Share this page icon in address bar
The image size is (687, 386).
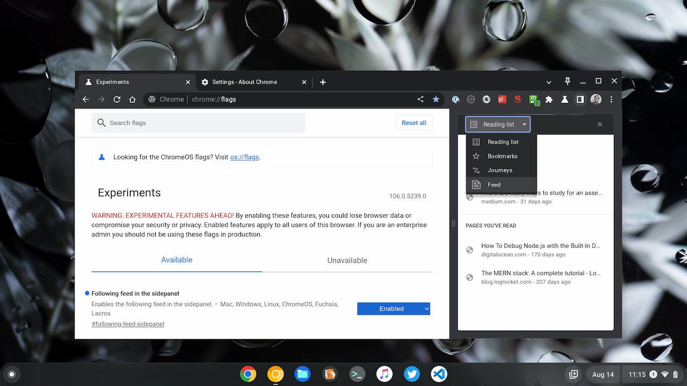tap(420, 99)
